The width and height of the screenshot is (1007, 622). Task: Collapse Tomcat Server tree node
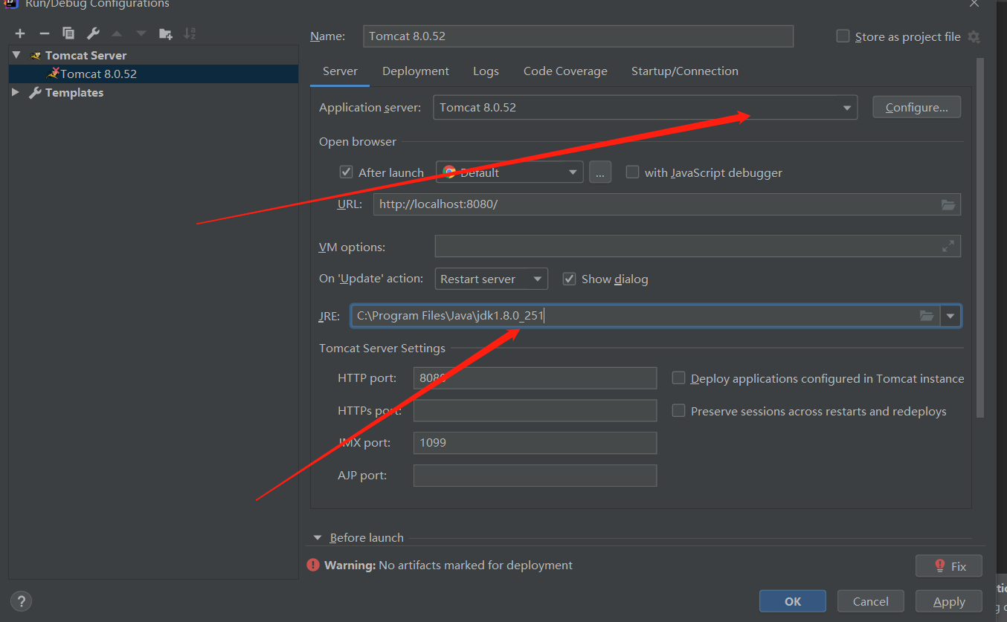tap(16, 55)
